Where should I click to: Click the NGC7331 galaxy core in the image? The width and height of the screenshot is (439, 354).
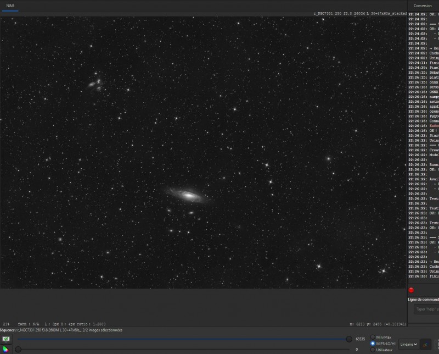point(189,196)
